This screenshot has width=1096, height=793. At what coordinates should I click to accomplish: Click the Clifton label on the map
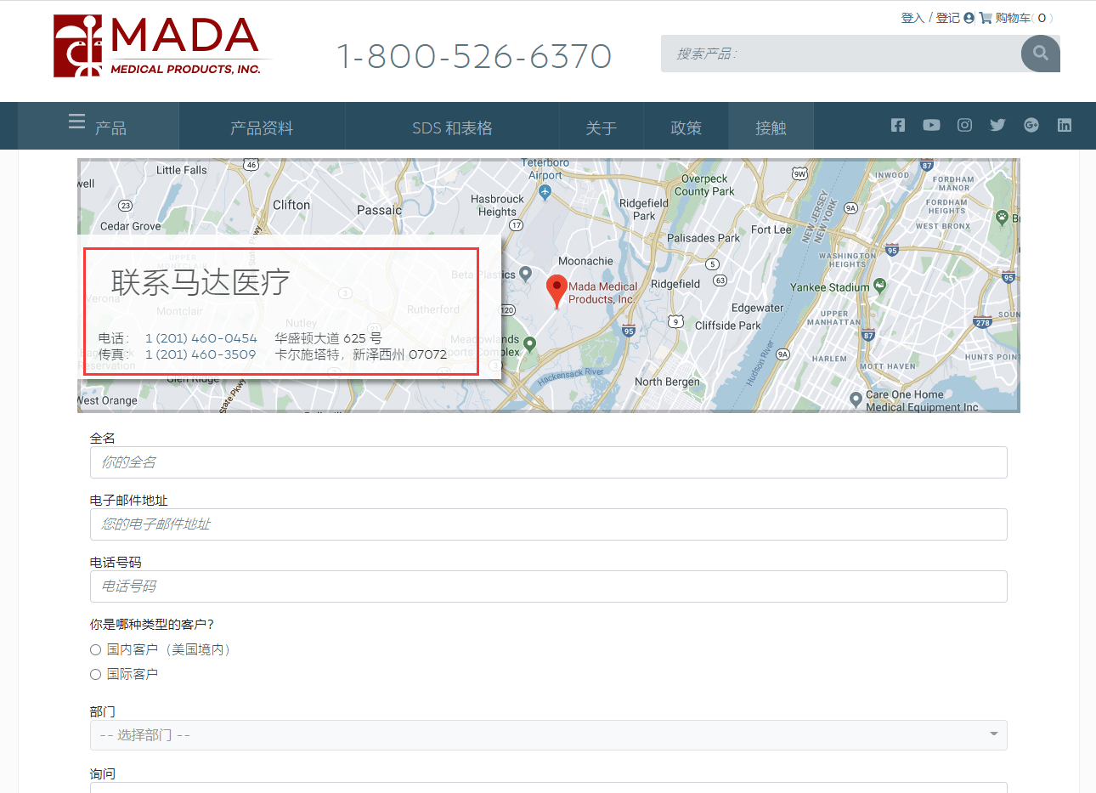tap(291, 205)
